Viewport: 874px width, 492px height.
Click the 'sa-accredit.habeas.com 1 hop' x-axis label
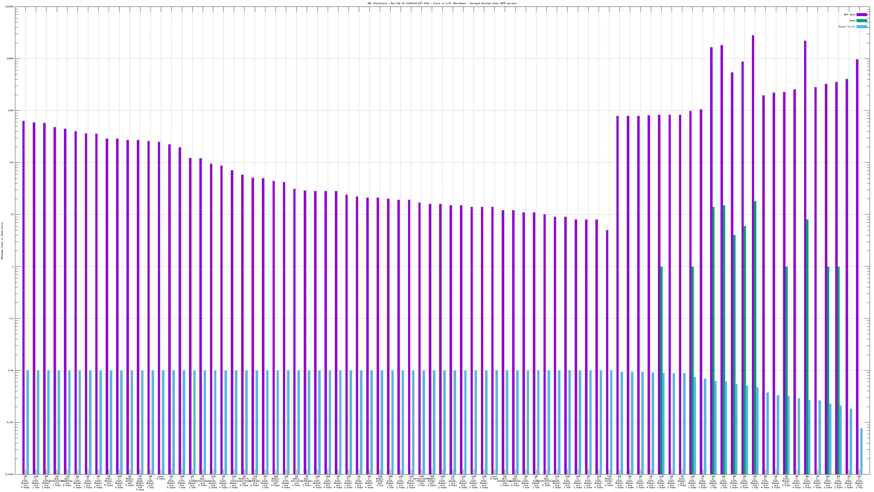[421, 481]
